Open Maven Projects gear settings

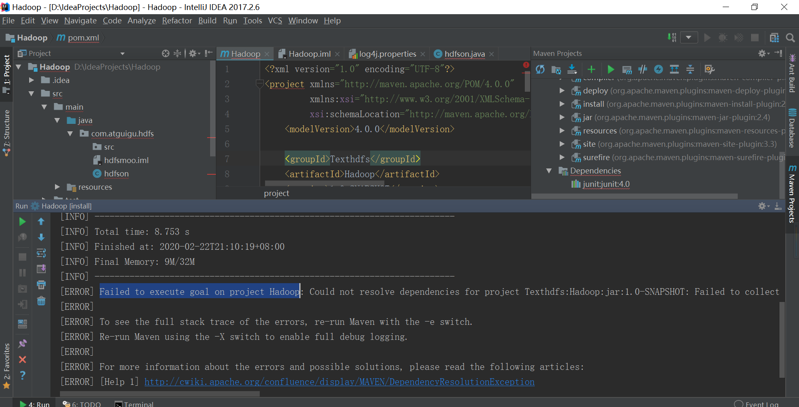pos(764,53)
